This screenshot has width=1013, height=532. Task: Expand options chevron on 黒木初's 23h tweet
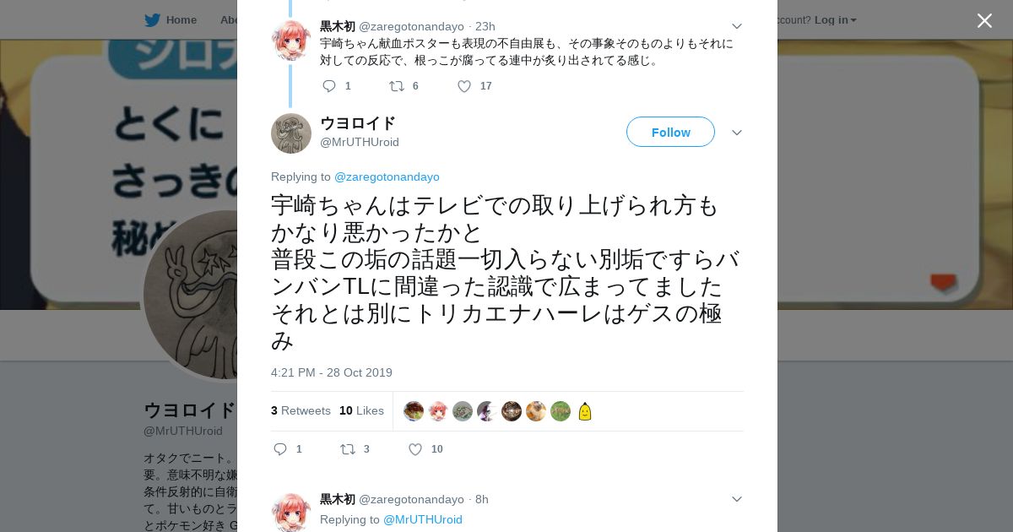point(736,26)
